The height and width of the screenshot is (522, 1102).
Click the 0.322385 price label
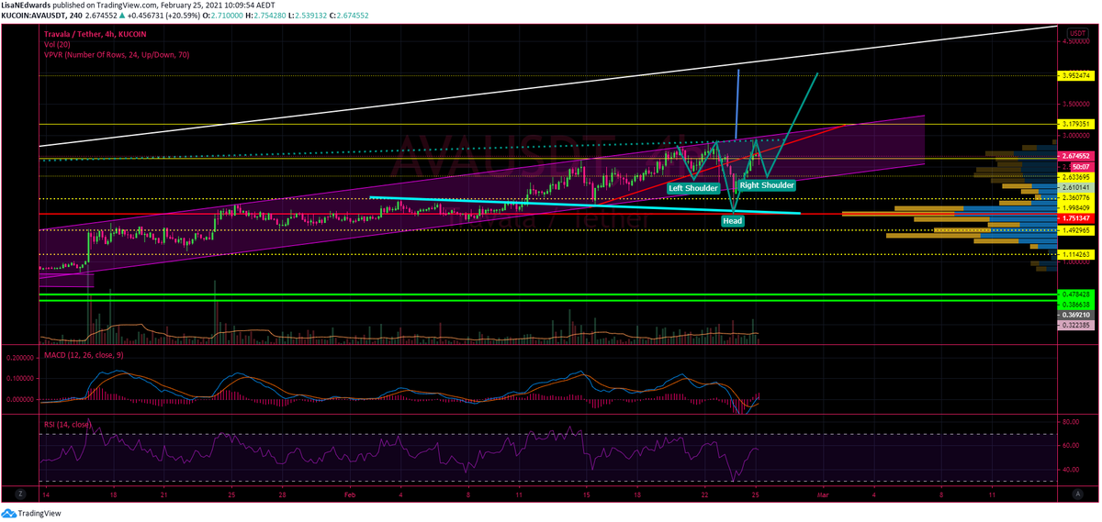tap(1074, 326)
